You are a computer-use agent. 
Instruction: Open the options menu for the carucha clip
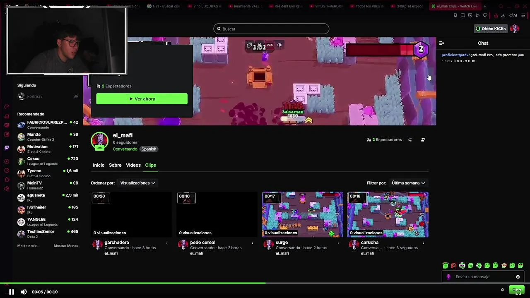click(x=423, y=243)
